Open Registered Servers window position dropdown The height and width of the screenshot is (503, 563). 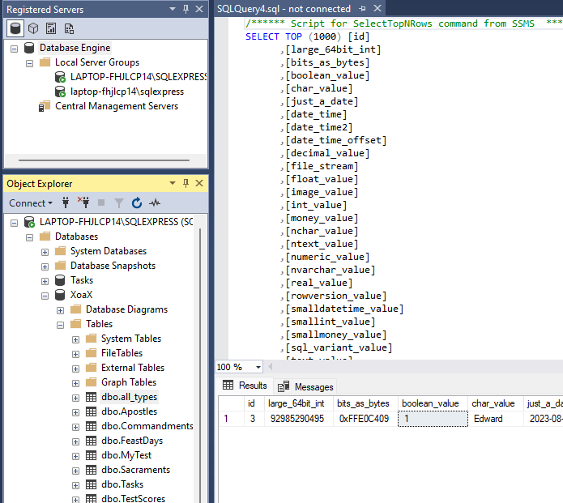click(x=173, y=9)
